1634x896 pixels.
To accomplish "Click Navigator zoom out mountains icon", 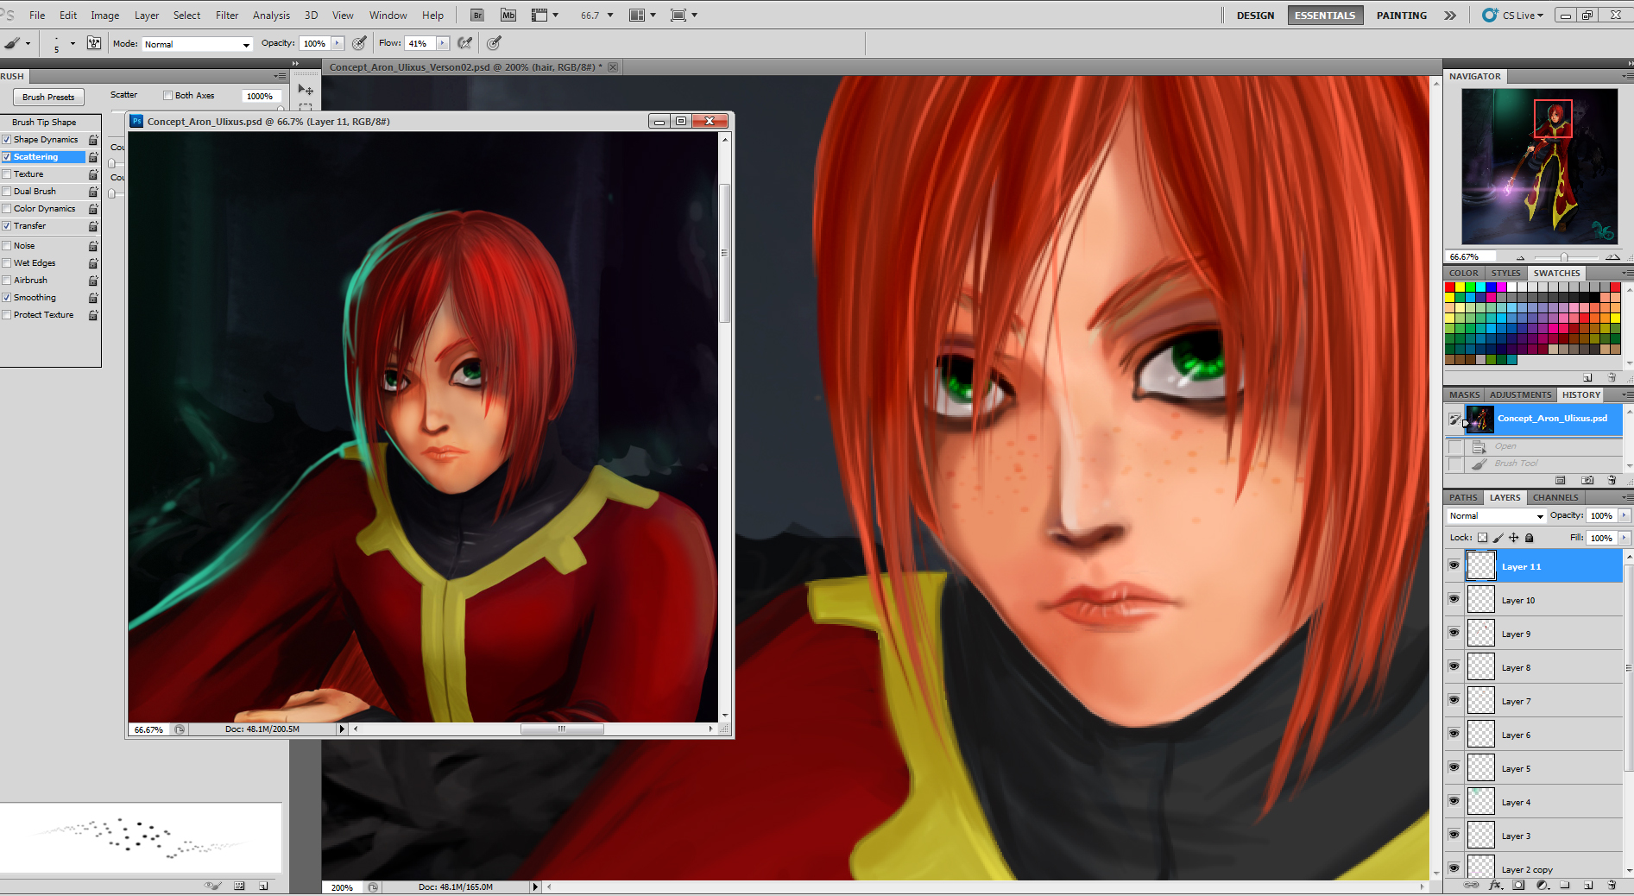I will 1521,257.
